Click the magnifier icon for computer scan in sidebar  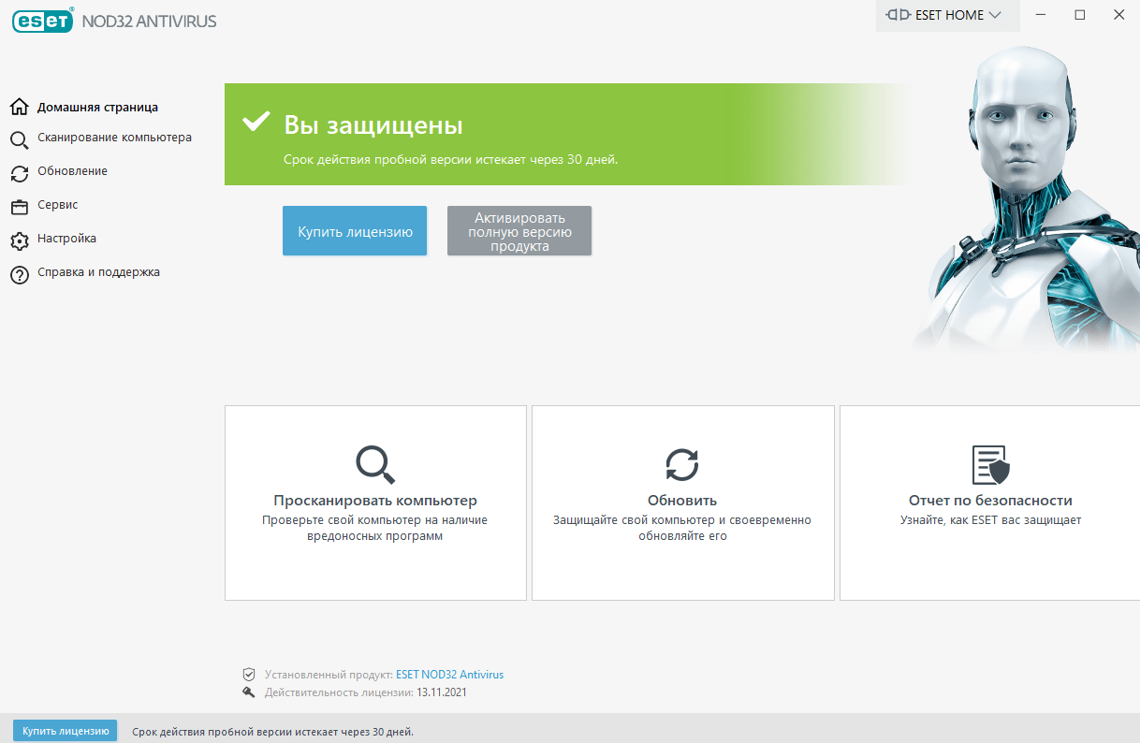(19, 141)
